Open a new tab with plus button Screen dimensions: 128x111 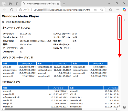(64, 4)
